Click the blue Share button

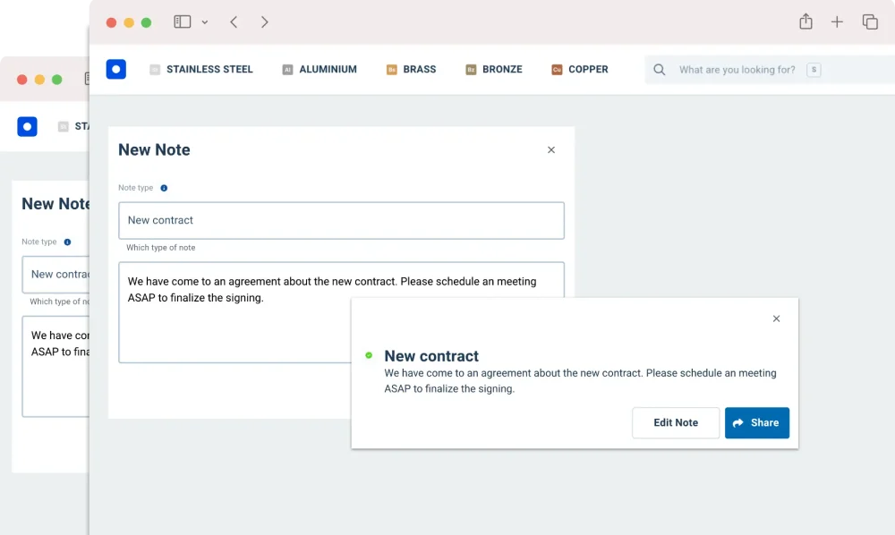[757, 423]
